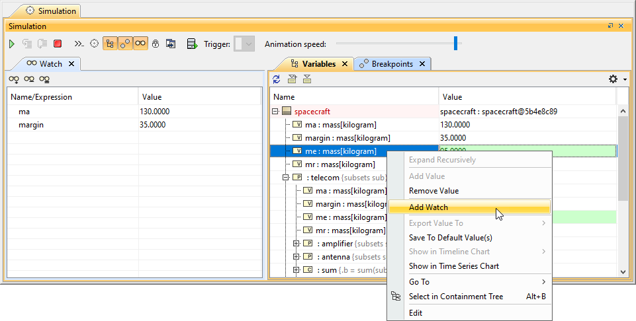Screen dimensions: 636x321
Task: Toggle the Breakpoints pane toolbar button
Action: point(125,44)
